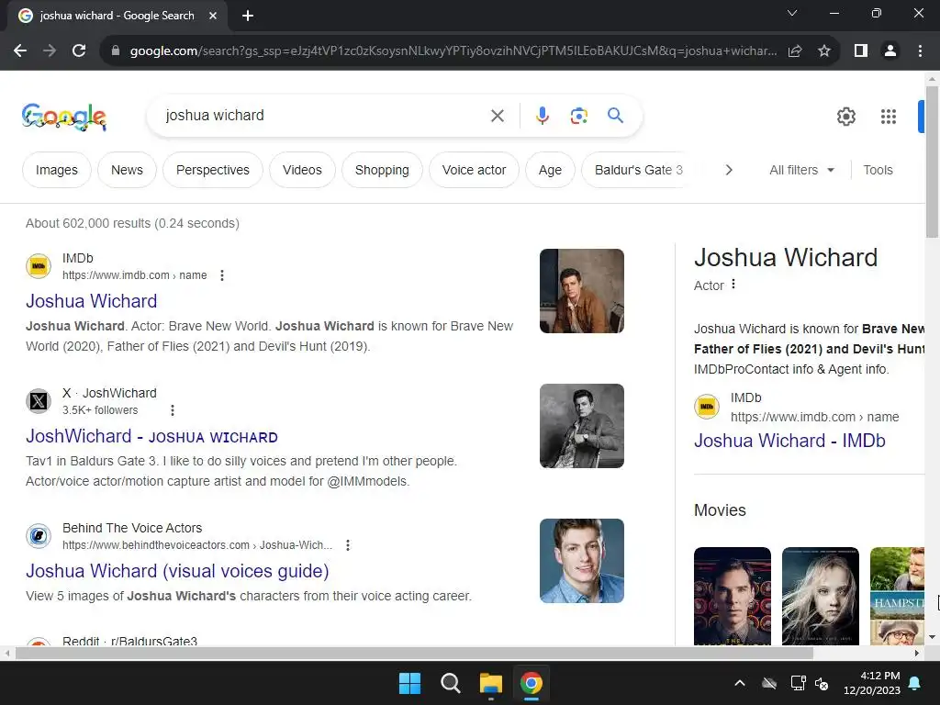Open the new tab plus button

pyautogui.click(x=248, y=16)
